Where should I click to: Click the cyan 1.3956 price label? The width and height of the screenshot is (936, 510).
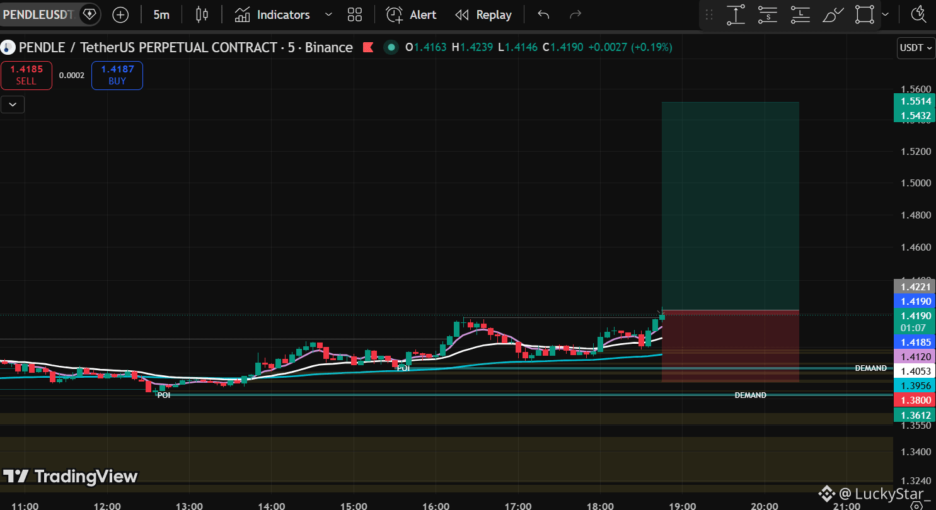915,385
